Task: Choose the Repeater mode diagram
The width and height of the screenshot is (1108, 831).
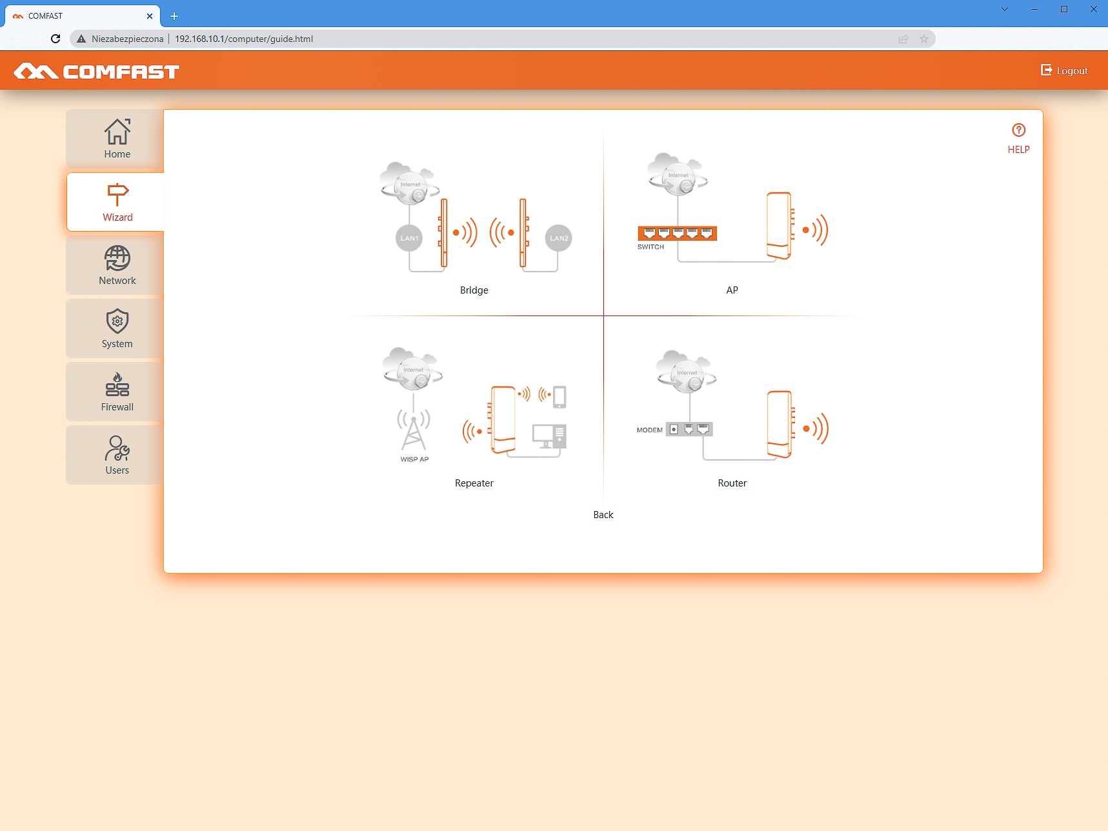Action: click(475, 405)
